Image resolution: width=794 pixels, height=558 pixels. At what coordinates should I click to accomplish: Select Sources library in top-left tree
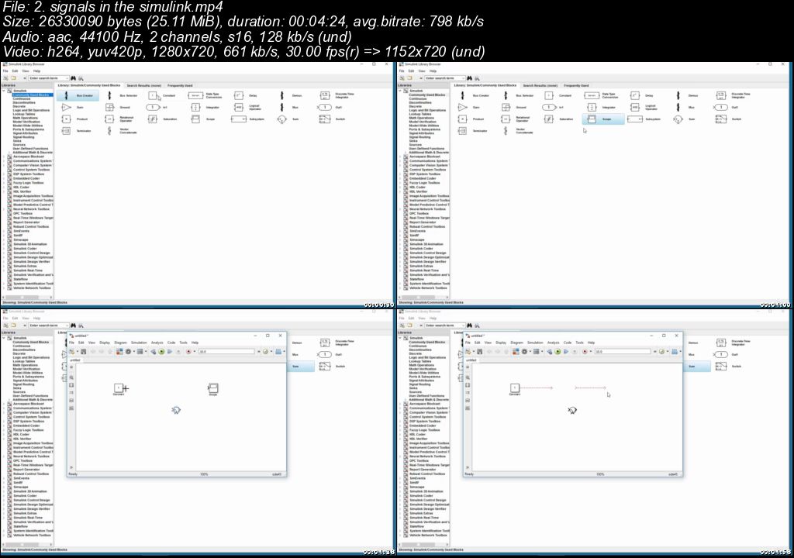(19, 145)
